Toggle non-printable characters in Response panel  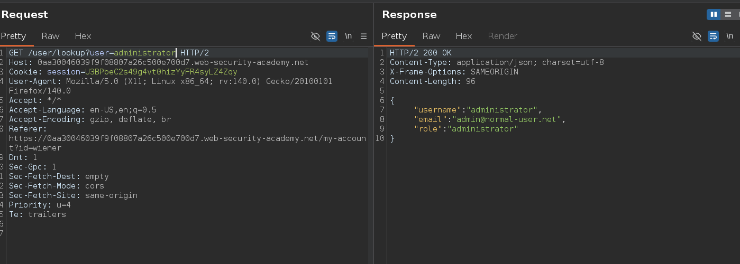tap(697, 36)
